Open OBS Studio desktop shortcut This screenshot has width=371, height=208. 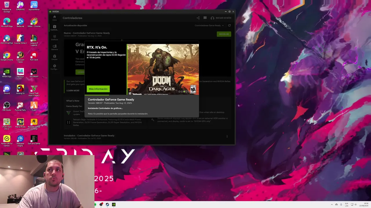pos(7,107)
